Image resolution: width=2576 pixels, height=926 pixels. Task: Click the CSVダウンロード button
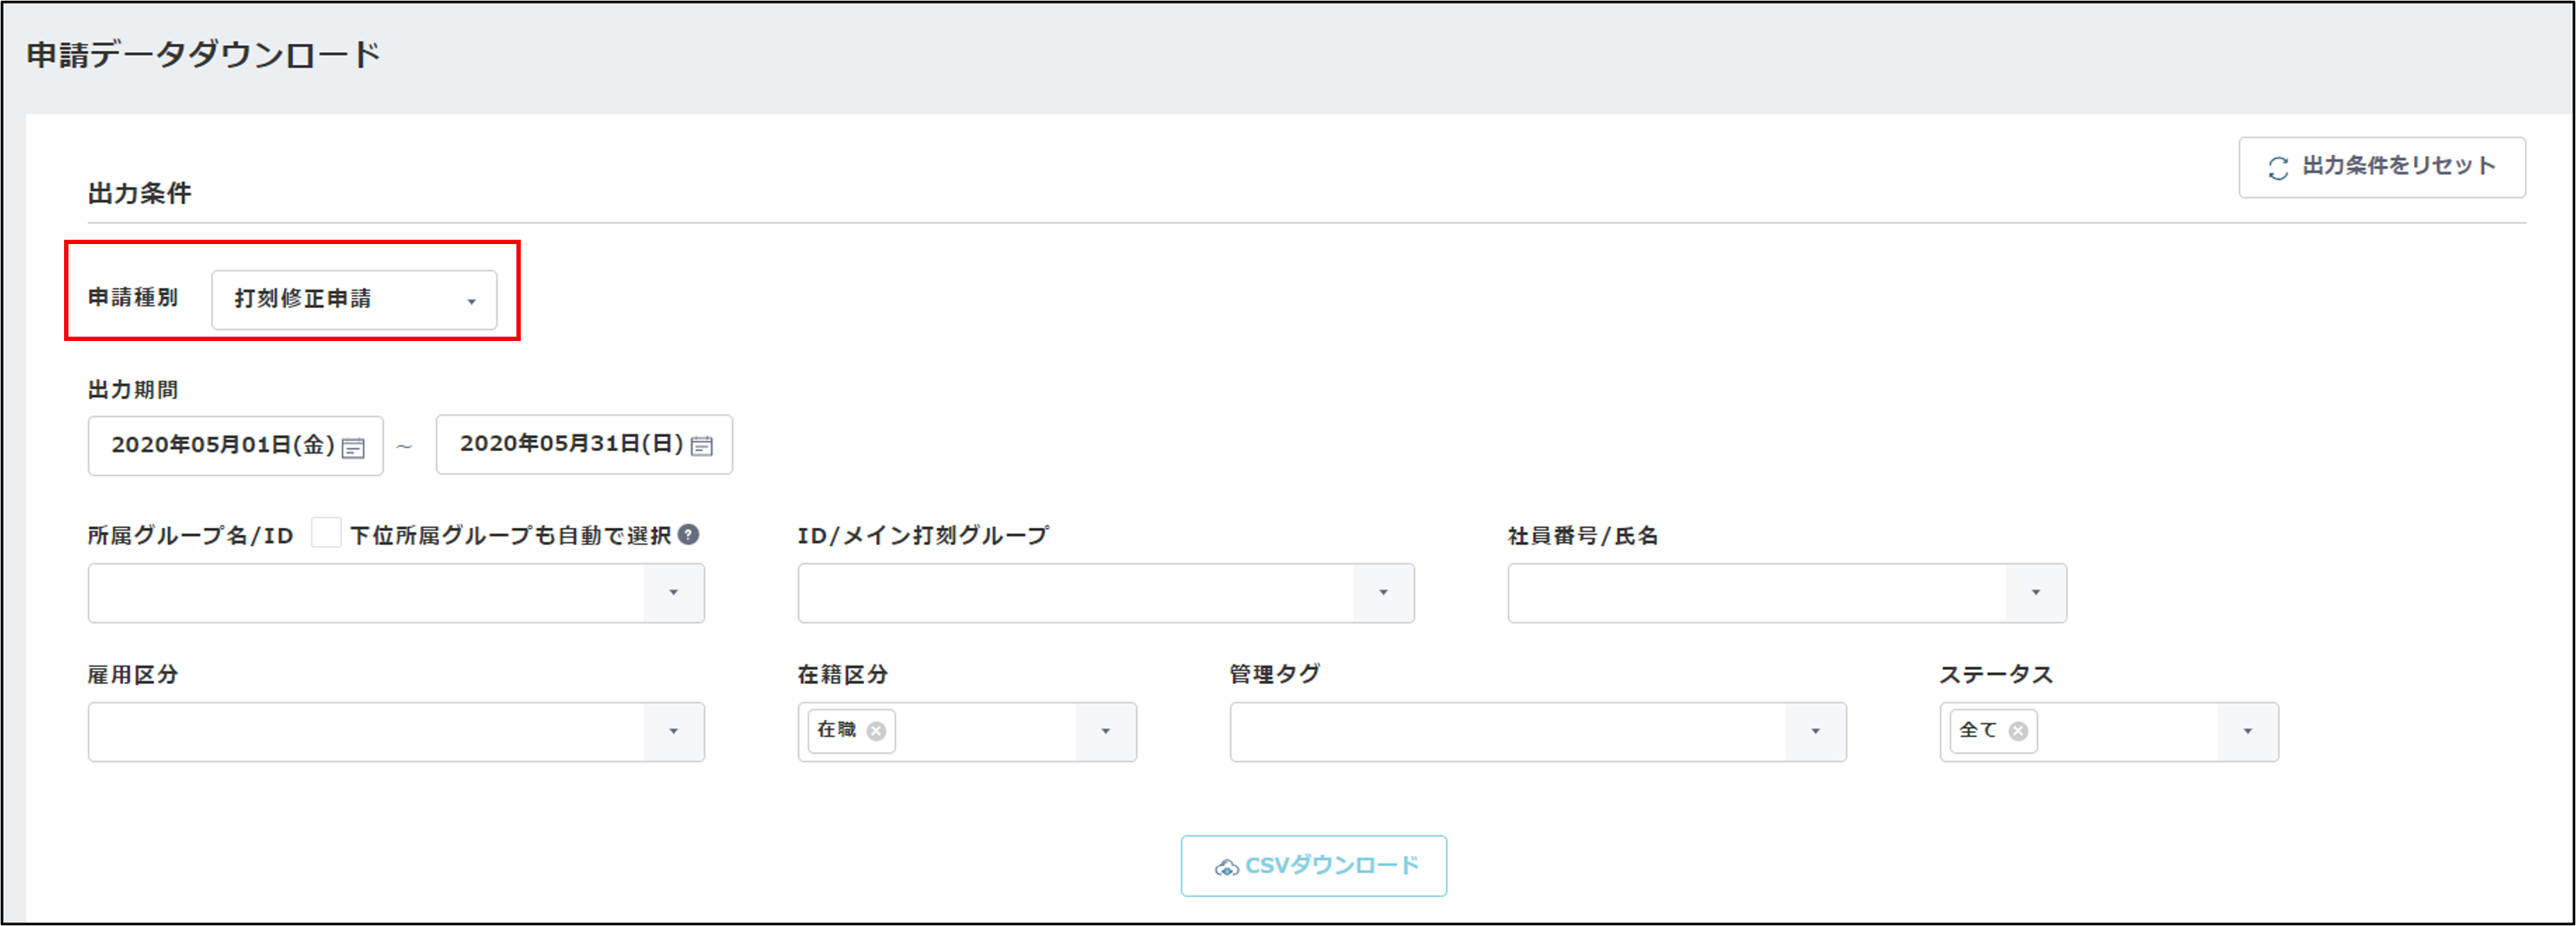click(1313, 866)
